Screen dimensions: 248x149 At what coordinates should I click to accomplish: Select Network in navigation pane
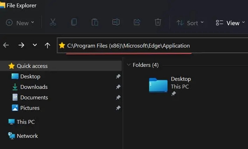coord(23,136)
